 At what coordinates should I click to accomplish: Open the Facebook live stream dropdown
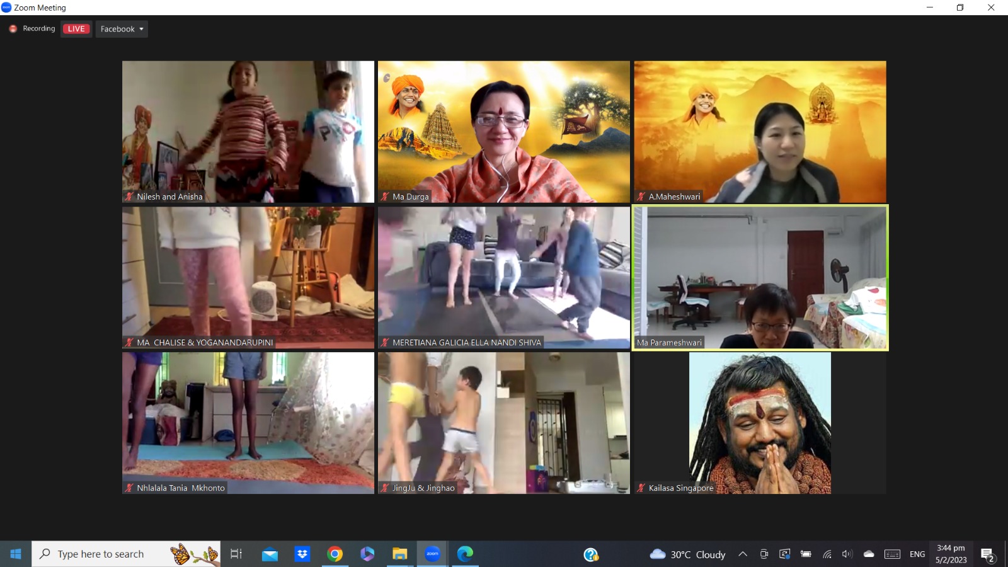point(122,29)
